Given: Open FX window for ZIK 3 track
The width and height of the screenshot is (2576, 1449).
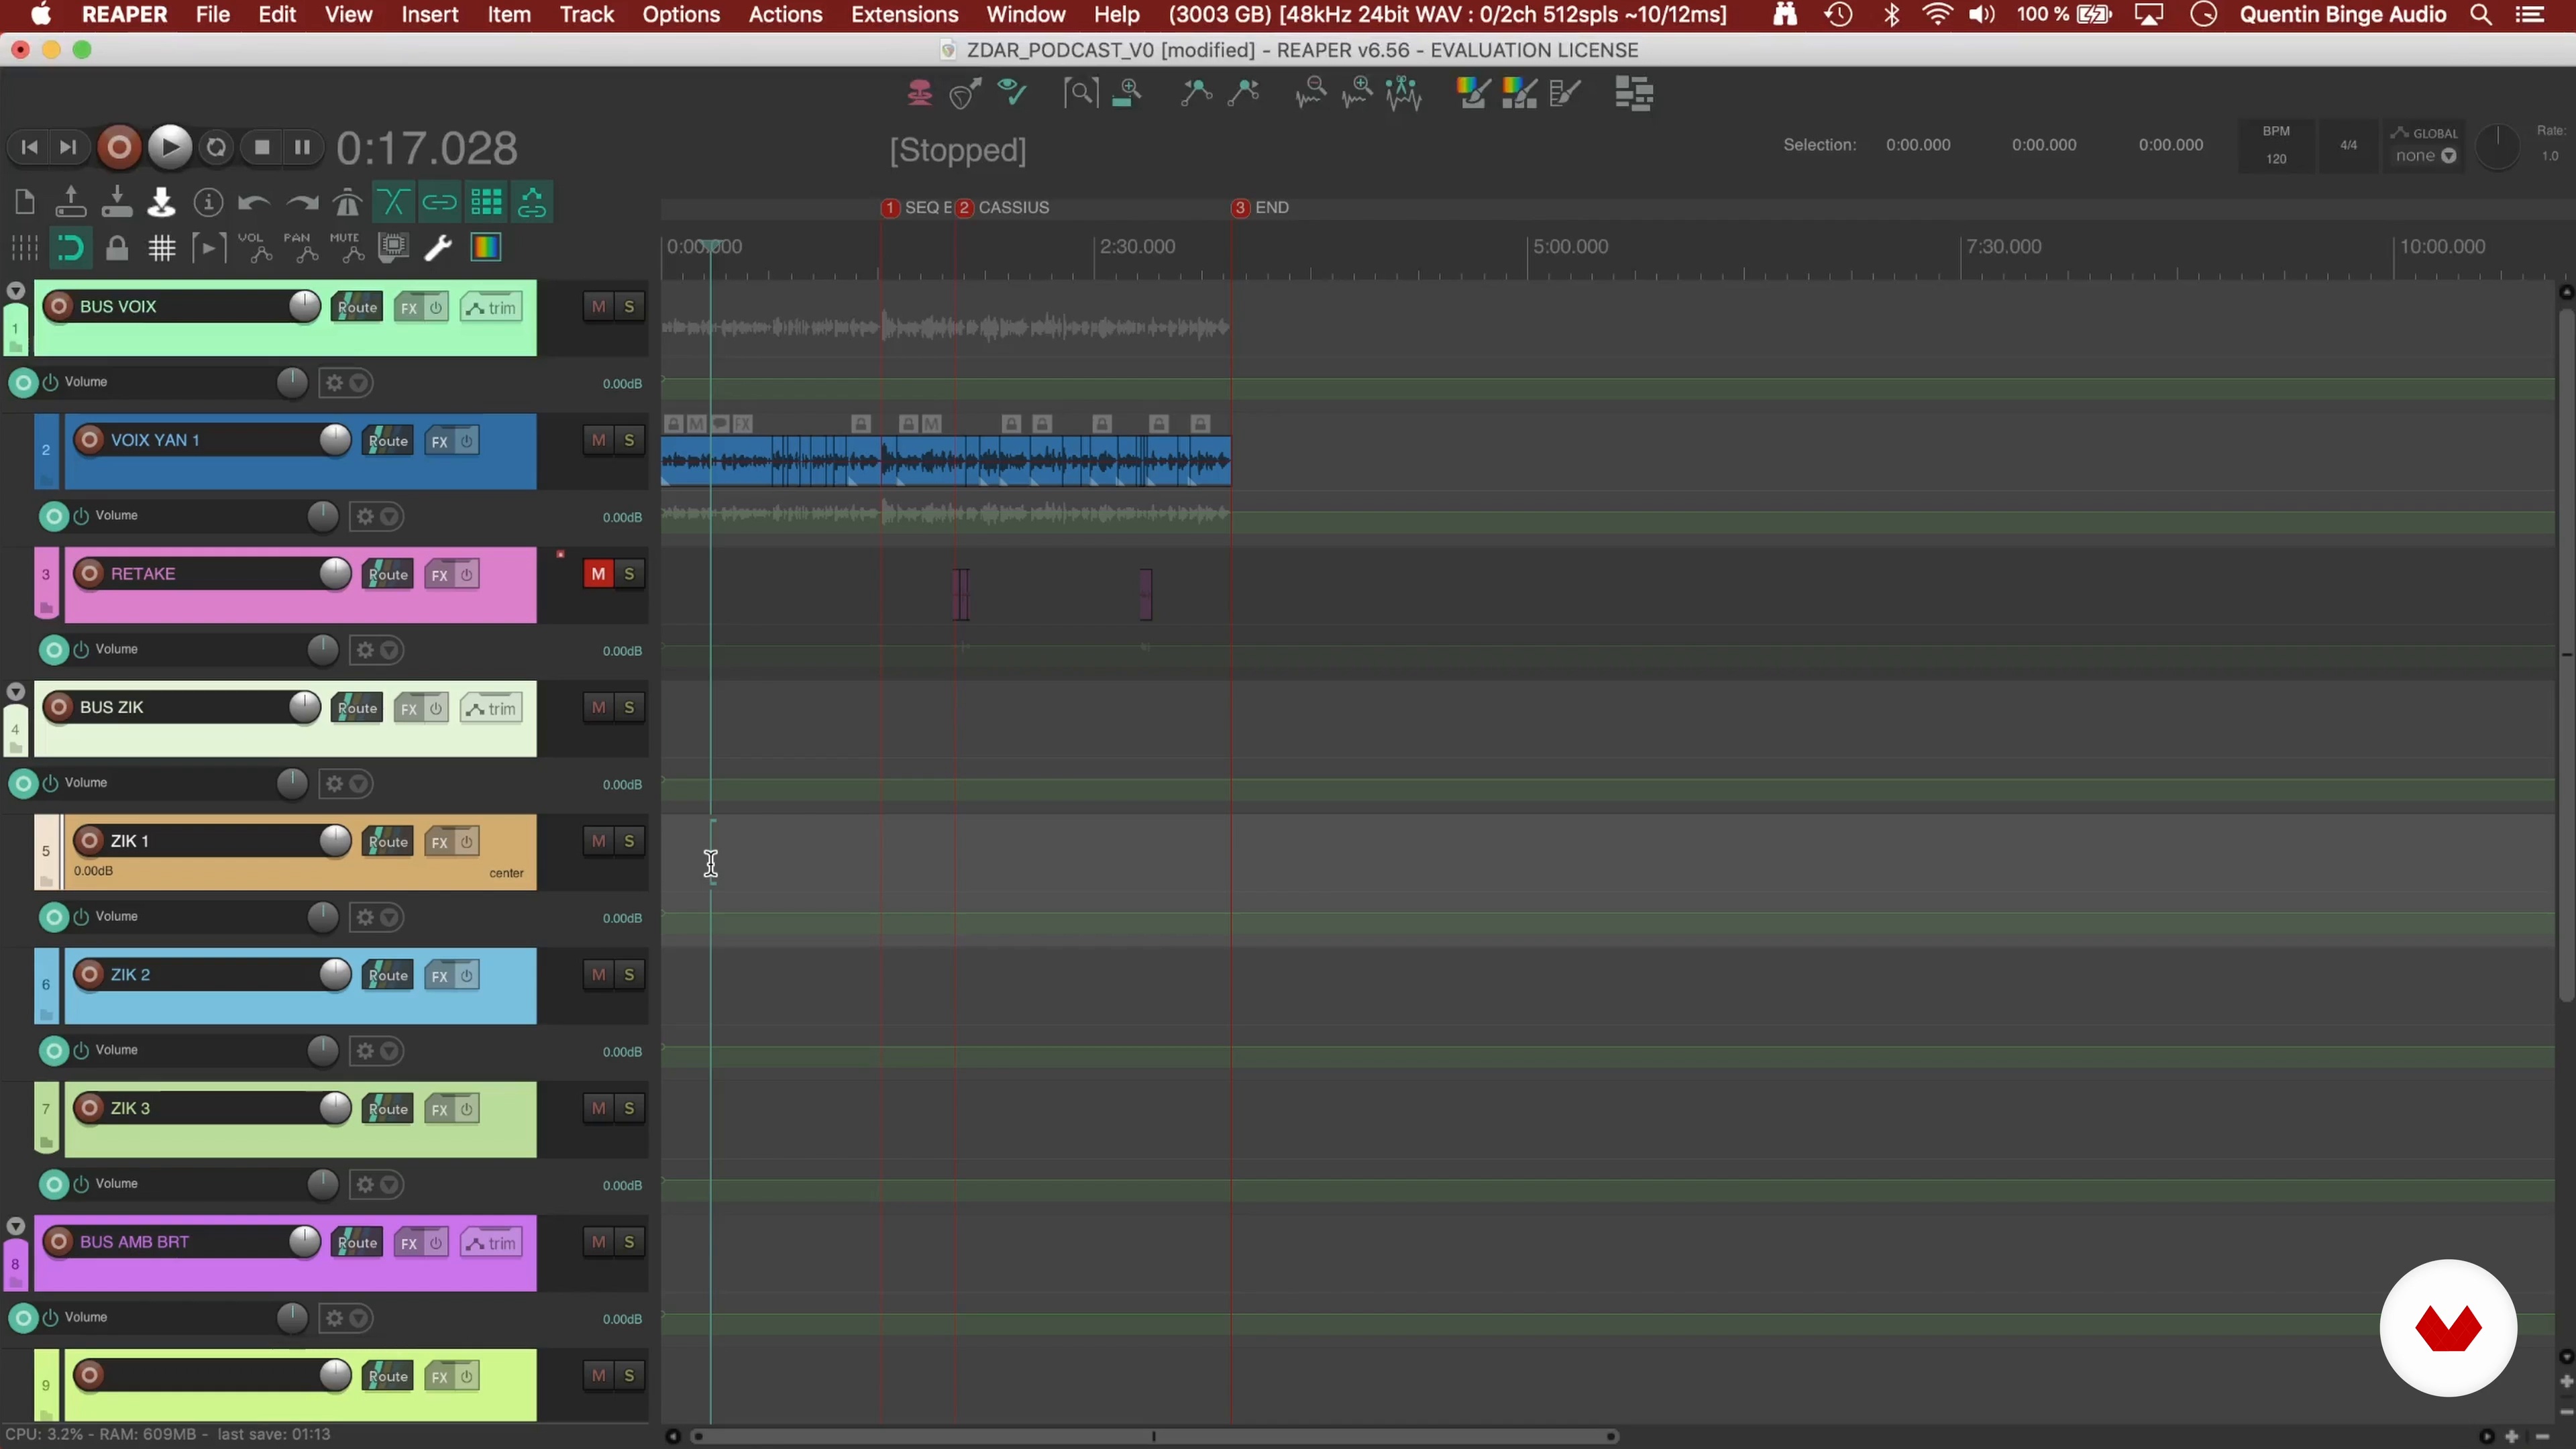Looking at the screenshot, I should (439, 1109).
